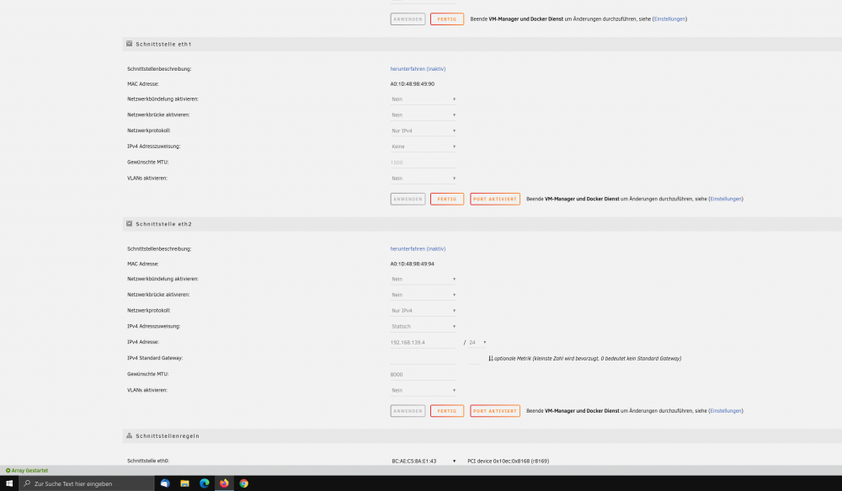Click Anwenden button in eth1 section
The height and width of the screenshot is (491, 842).
point(408,199)
